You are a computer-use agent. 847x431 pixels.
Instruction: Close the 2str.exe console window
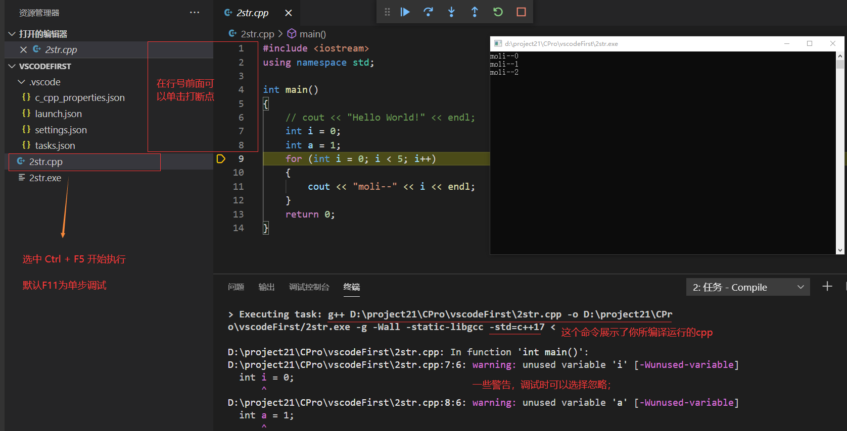(833, 43)
